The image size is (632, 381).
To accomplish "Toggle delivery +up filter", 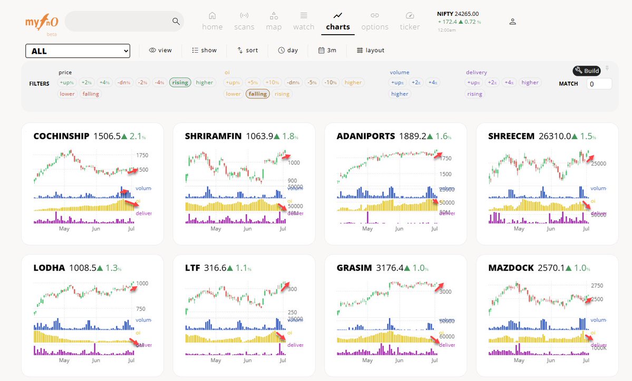I will tap(473, 83).
